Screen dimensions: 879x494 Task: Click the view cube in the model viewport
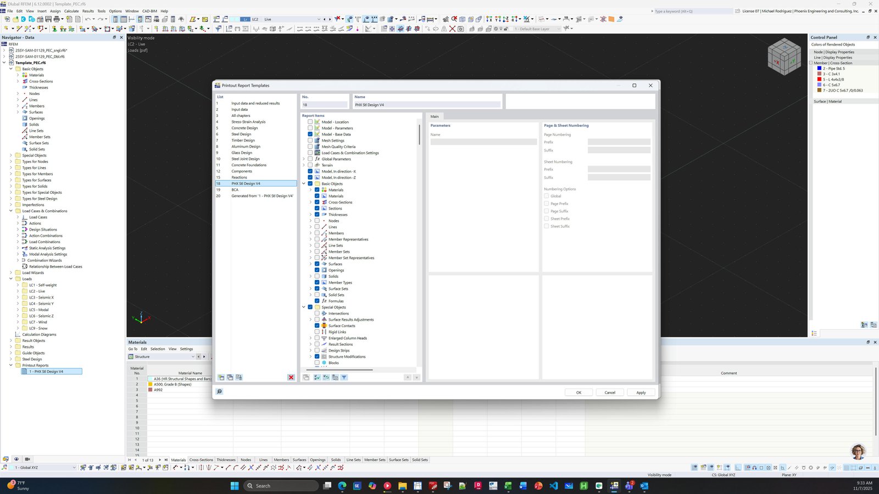coord(785,57)
